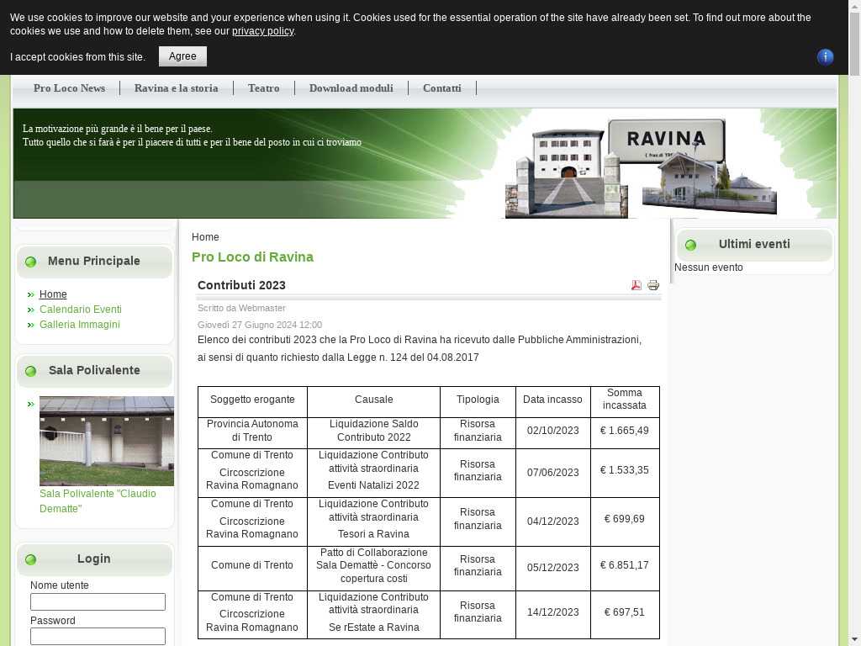The image size is (861, 646).
Task: Click the blue info icon in cookie banner
Action: (x=825, y=56)
